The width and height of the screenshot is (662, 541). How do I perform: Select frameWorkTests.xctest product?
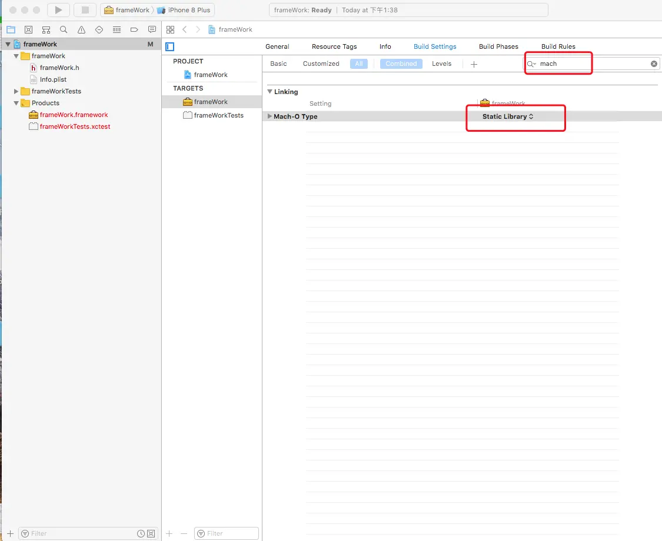click(x=69, y=126)
